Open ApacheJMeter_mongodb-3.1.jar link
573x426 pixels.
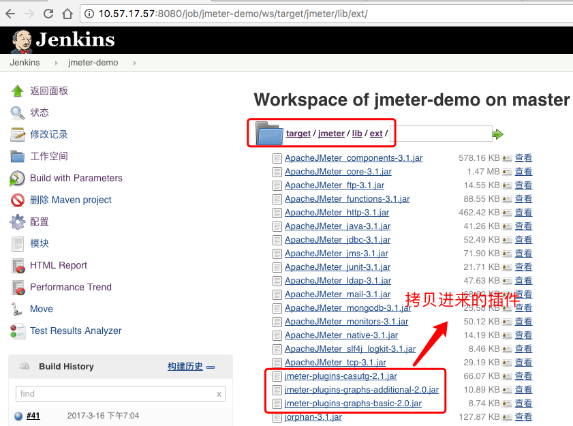[348, 308]
